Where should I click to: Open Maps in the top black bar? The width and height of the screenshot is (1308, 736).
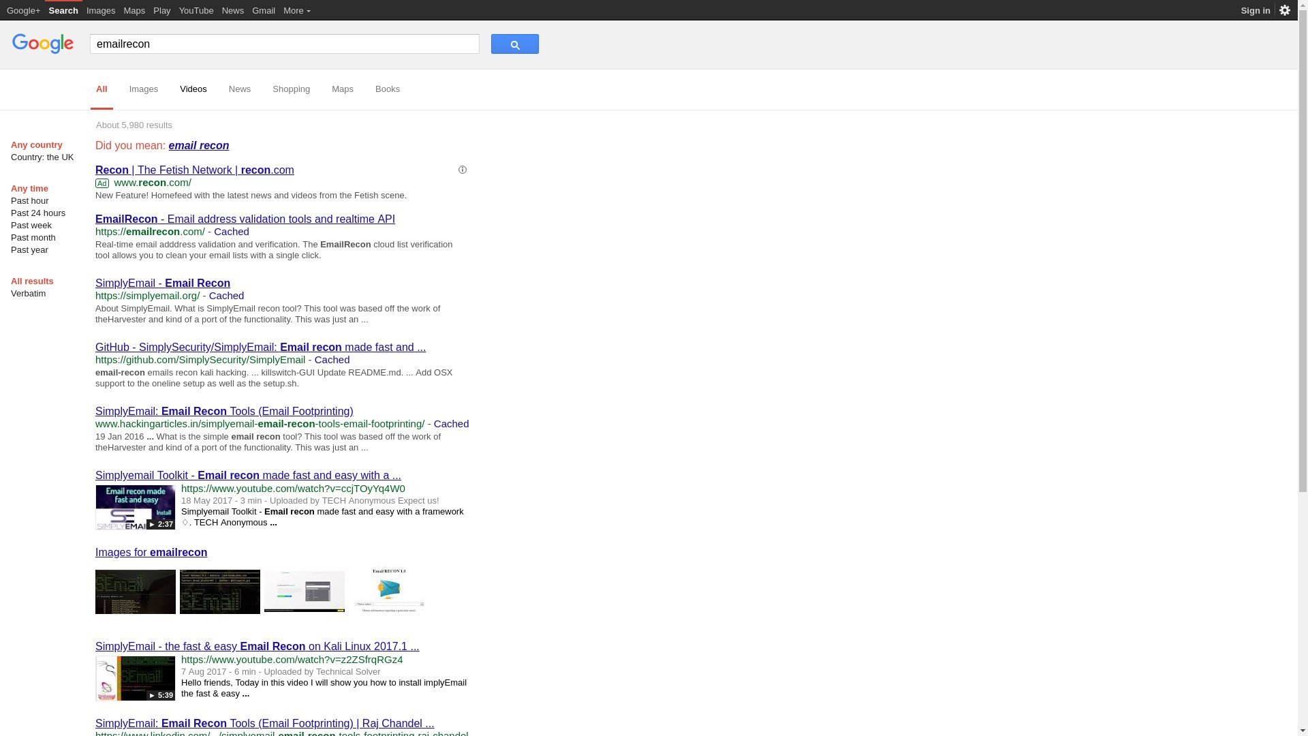(134, 10)
